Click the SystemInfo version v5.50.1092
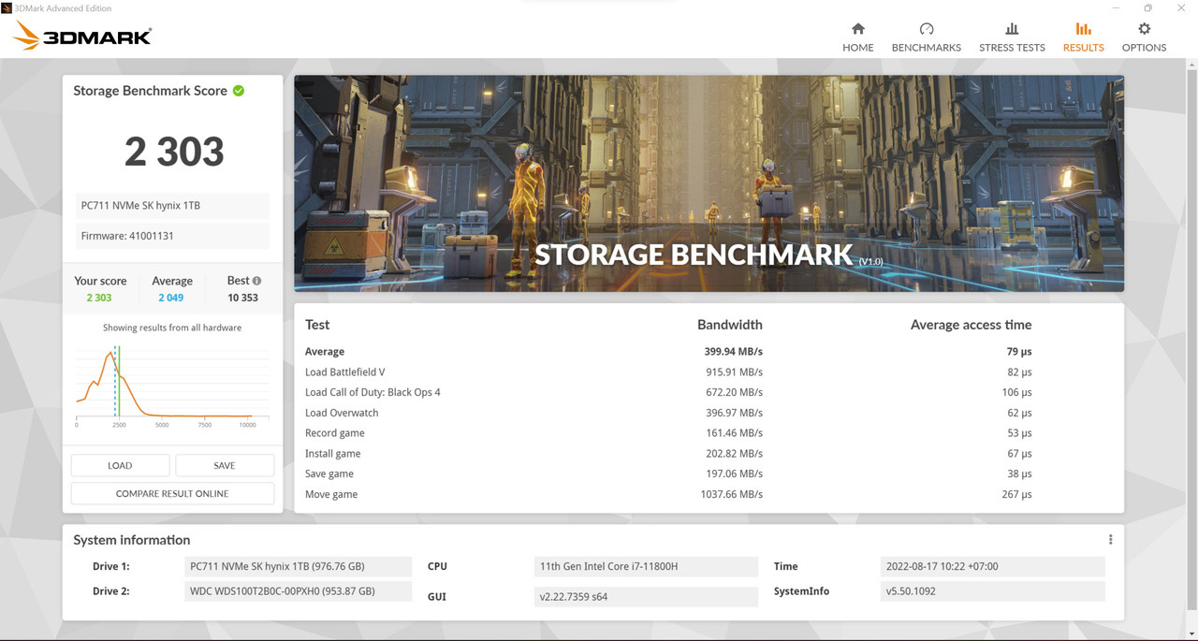Viewport: 1198px width, 641px height. pos(992,591)
